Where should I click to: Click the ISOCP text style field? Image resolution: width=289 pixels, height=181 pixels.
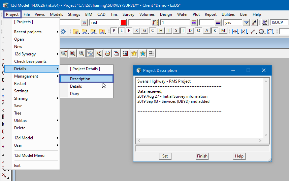279,22
